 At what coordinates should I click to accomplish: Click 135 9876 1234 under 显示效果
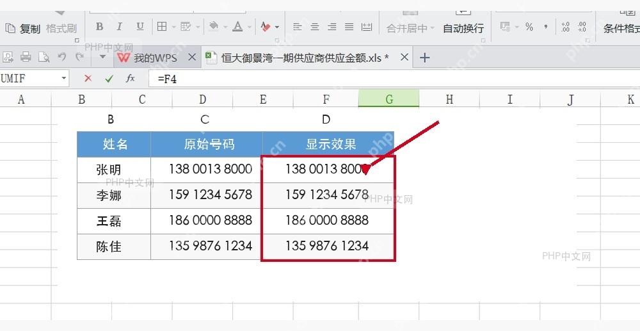point(327,246)
